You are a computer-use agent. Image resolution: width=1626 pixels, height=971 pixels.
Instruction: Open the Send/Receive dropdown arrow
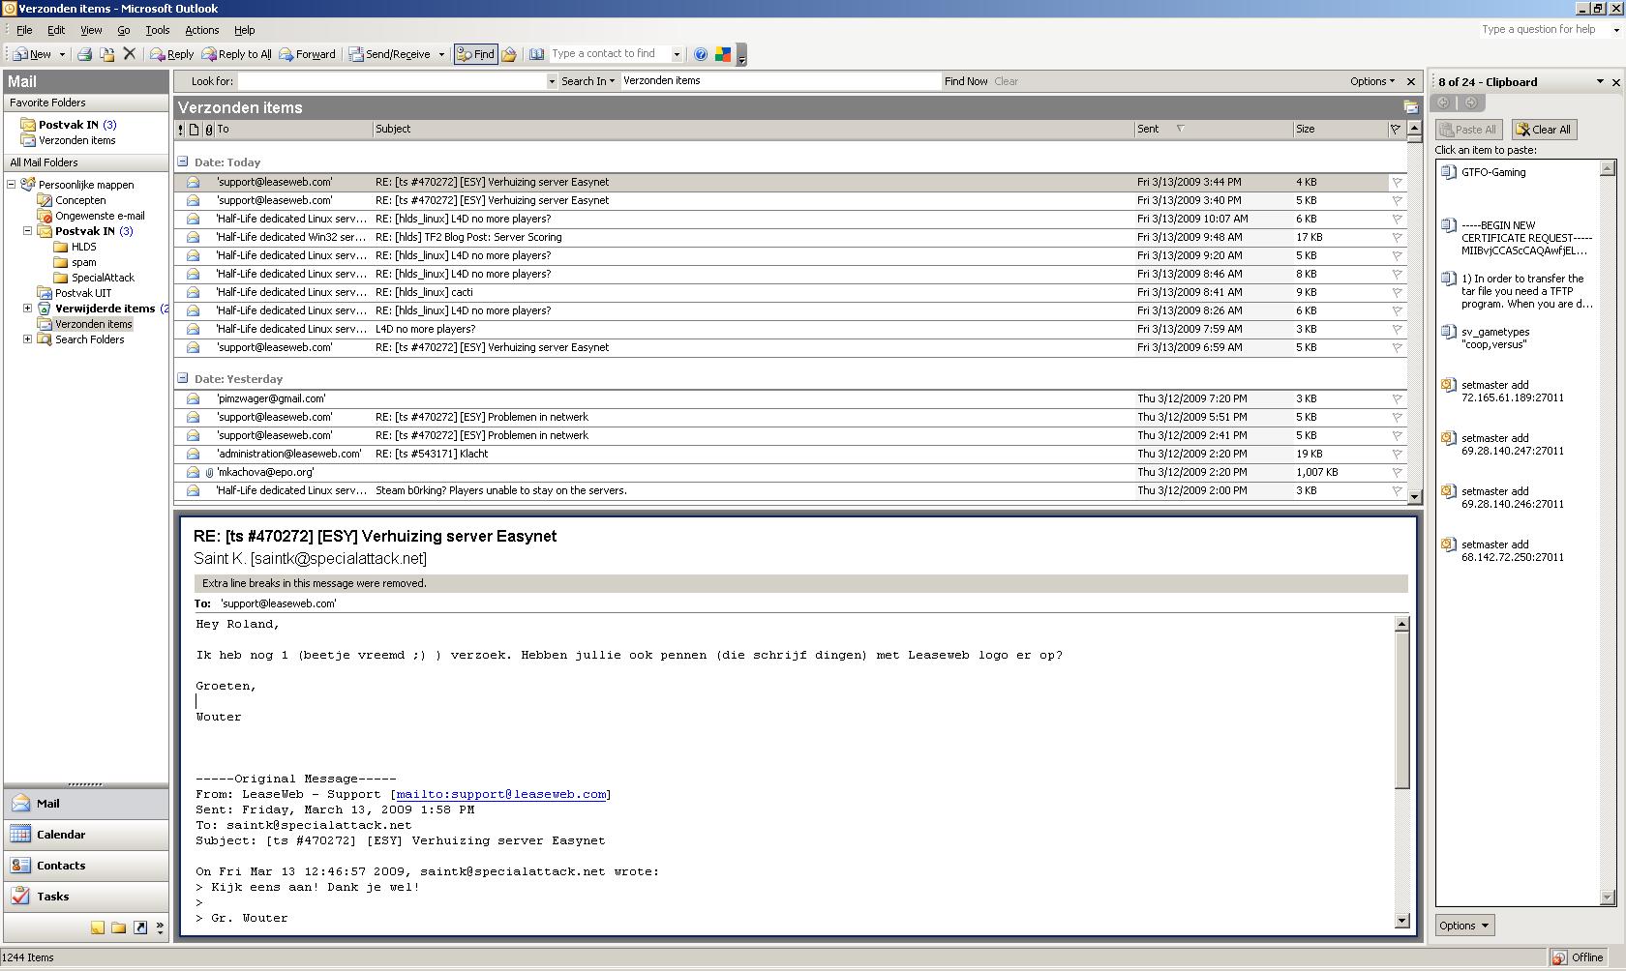pyautogui.click(x=441, y=54)
